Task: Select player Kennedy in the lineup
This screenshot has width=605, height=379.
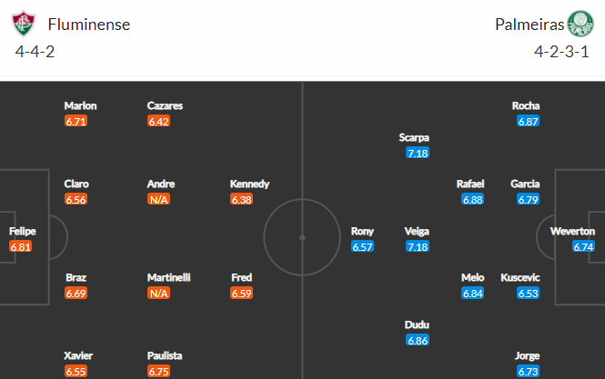Action: [x=249, y=184]
